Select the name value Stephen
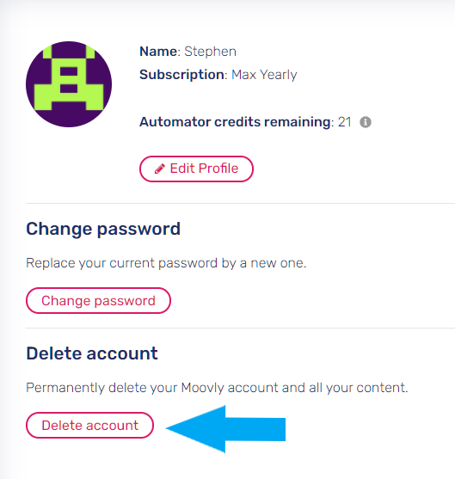 210,52
